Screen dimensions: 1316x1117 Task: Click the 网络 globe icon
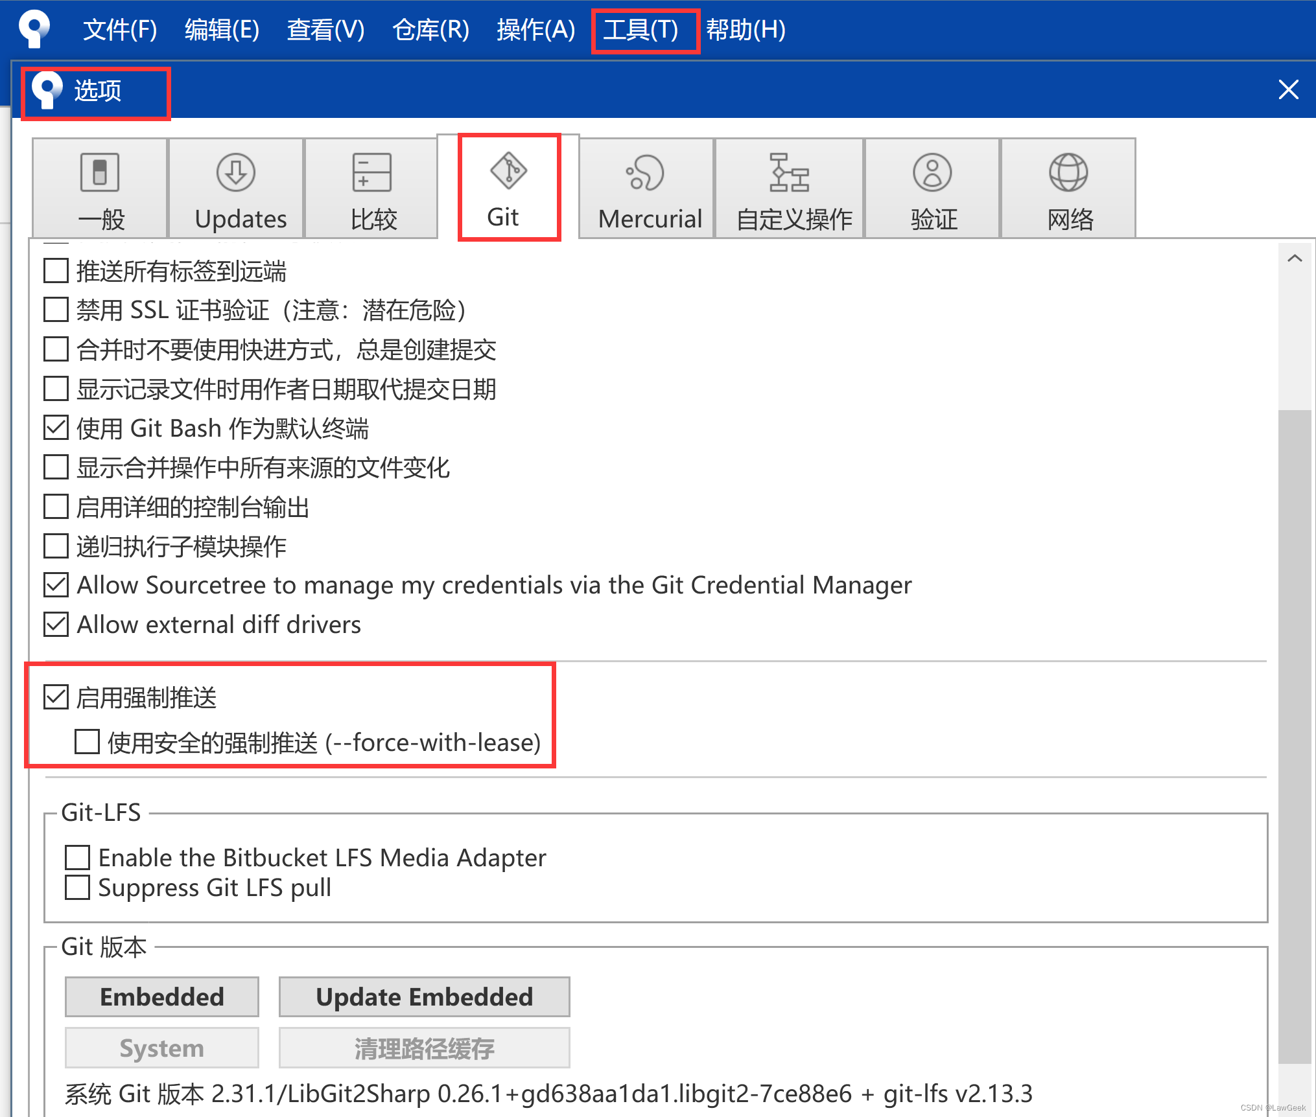click(1068, 172)
